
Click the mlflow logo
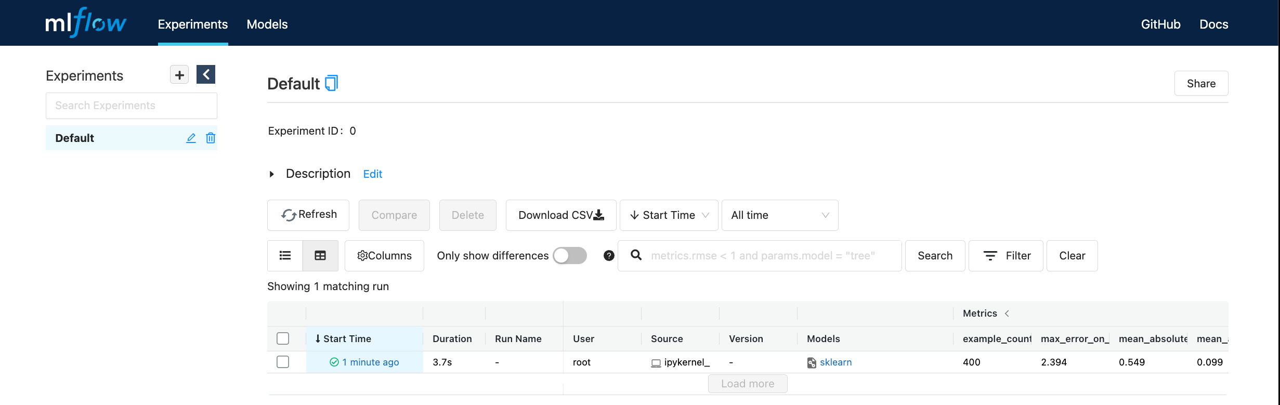point(86,23)
